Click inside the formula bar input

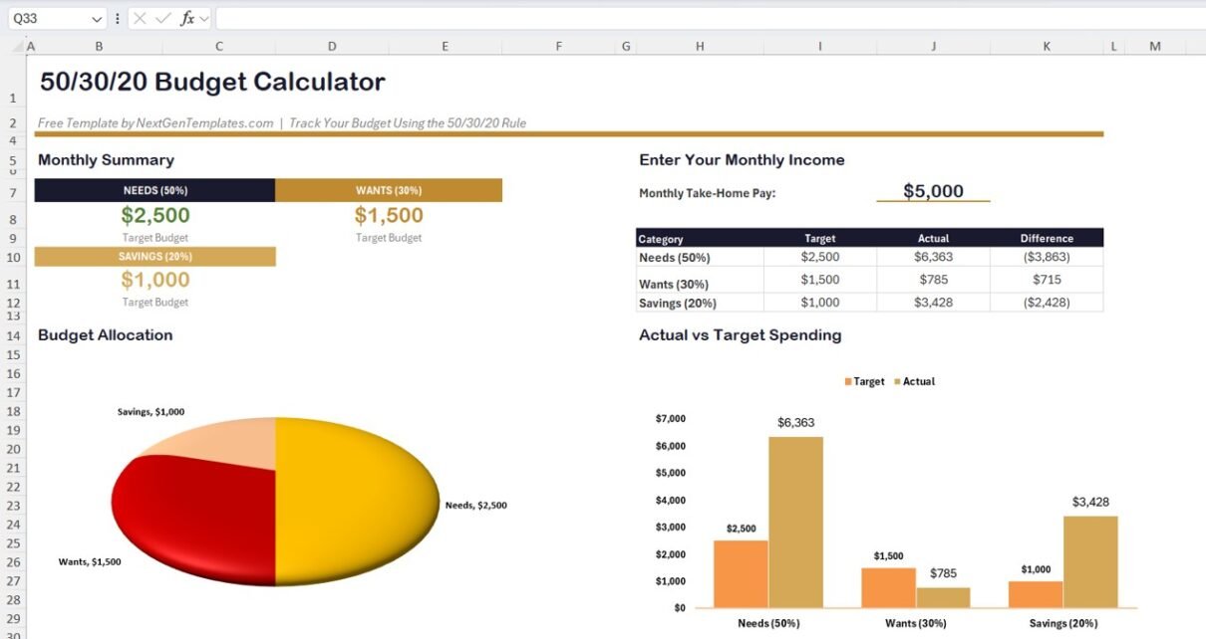698,19
